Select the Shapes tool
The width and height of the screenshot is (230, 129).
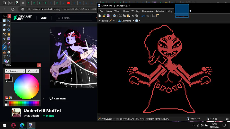coord(6,61)
